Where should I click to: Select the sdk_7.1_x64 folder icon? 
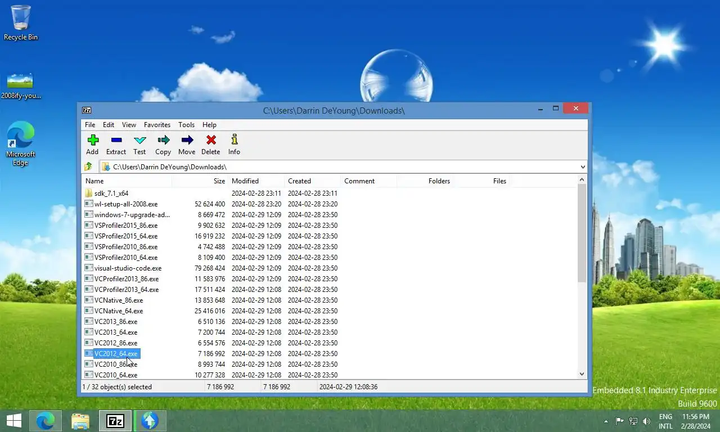89,193
